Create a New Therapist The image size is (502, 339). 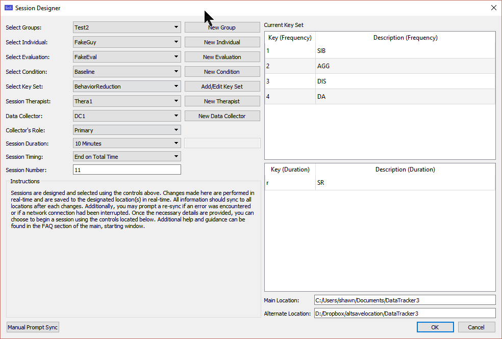(x=222, y=101)
